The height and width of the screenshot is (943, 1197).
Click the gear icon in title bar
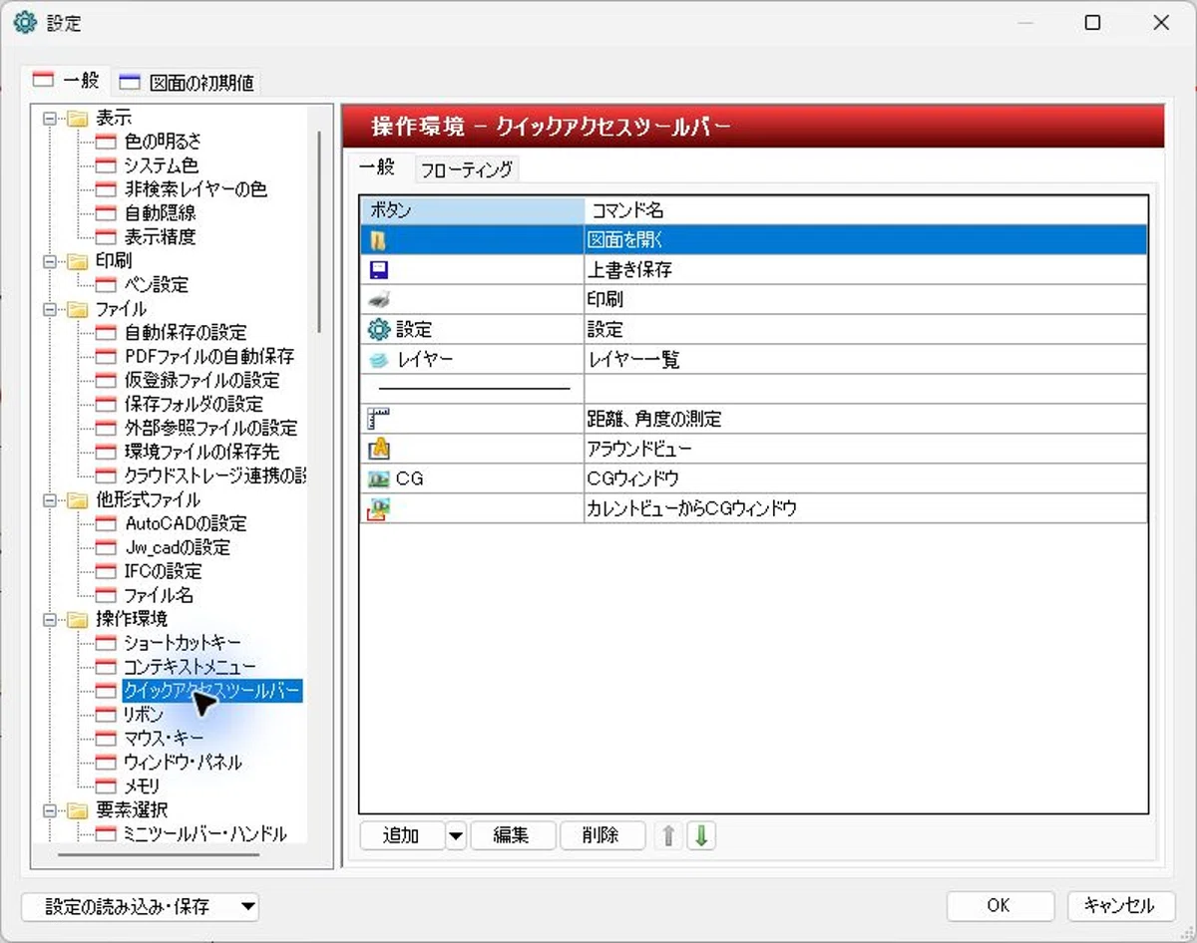point(24,22)
